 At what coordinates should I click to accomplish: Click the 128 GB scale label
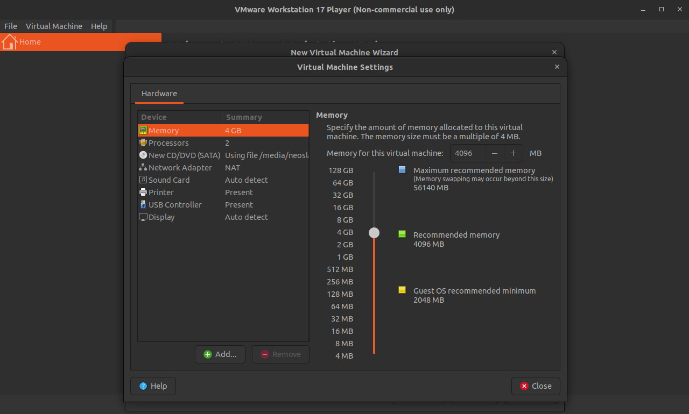341,170
